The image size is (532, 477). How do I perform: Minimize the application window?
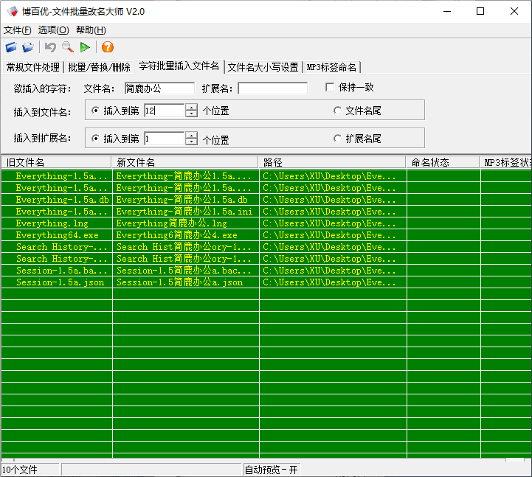click(x=447, y=12)
